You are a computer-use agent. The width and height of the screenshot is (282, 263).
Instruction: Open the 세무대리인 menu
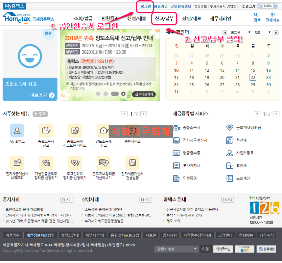tap(220, 18)
